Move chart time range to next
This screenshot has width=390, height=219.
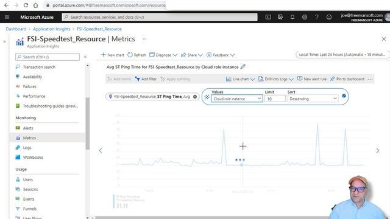[x=378, y=150]
